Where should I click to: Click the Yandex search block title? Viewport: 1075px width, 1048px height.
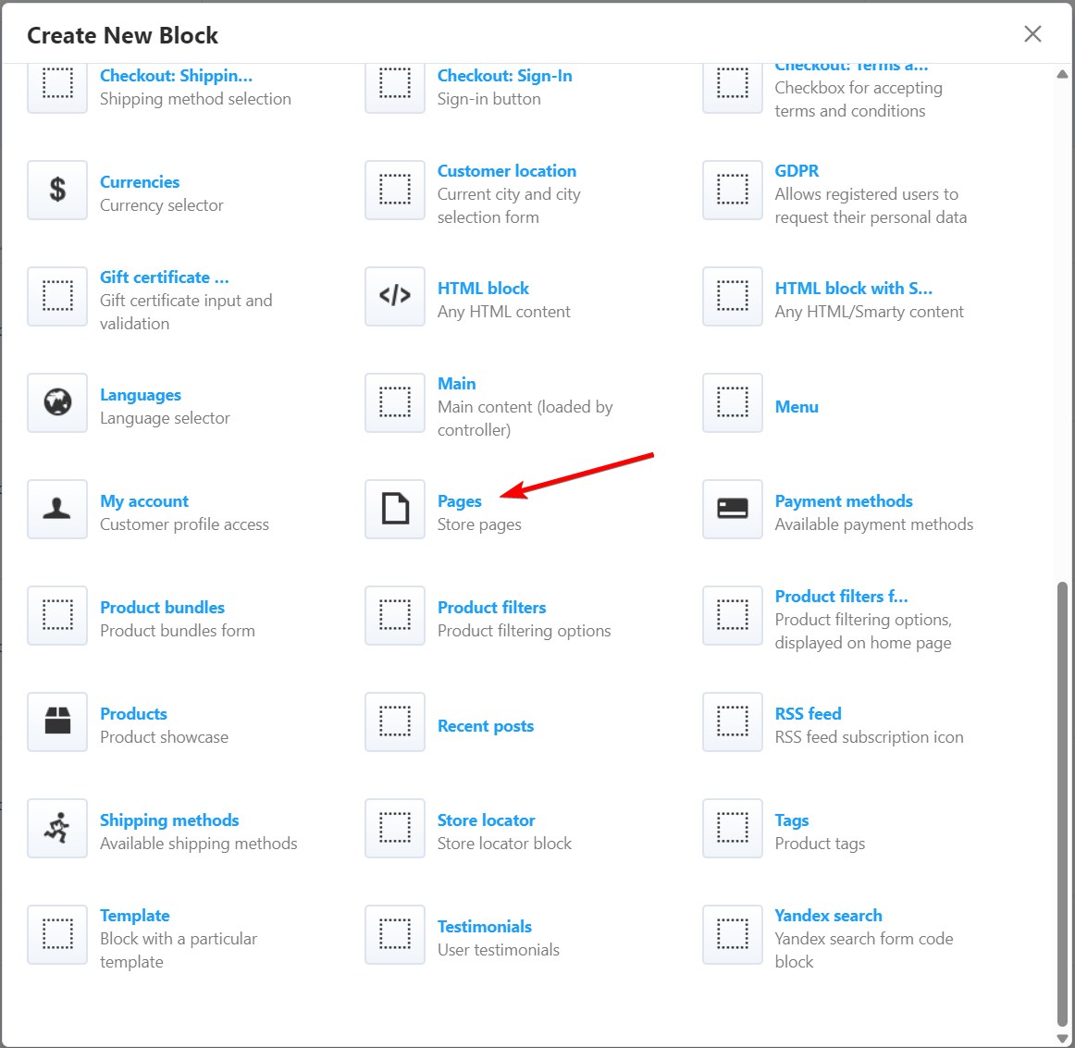click(x=828, y=916)
